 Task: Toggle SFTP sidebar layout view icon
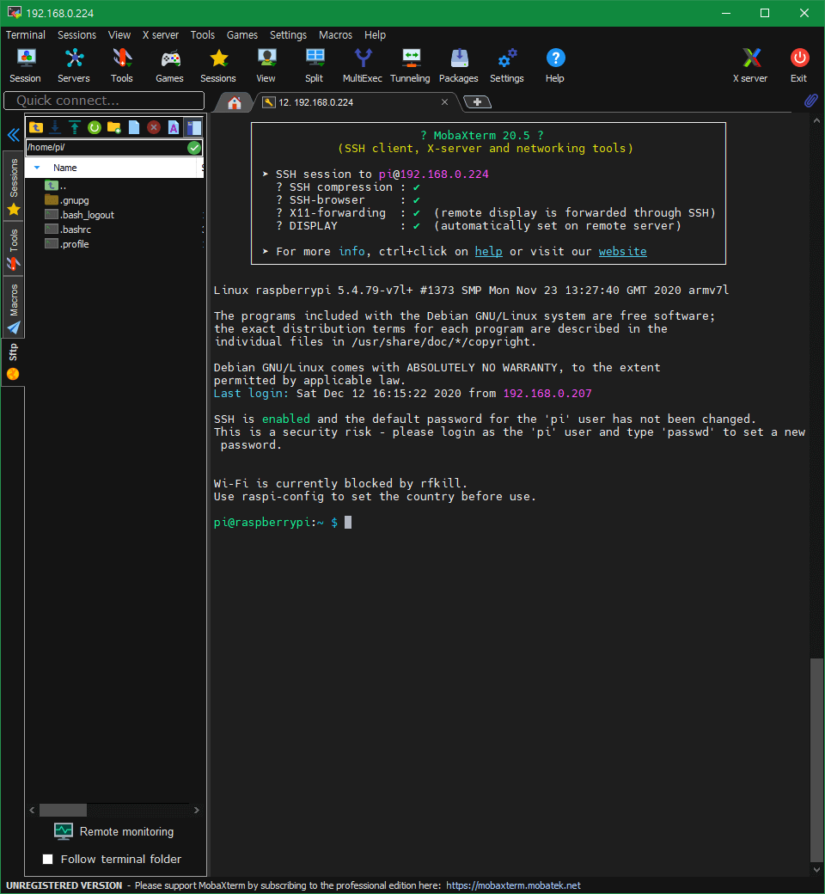click(194, 127)
